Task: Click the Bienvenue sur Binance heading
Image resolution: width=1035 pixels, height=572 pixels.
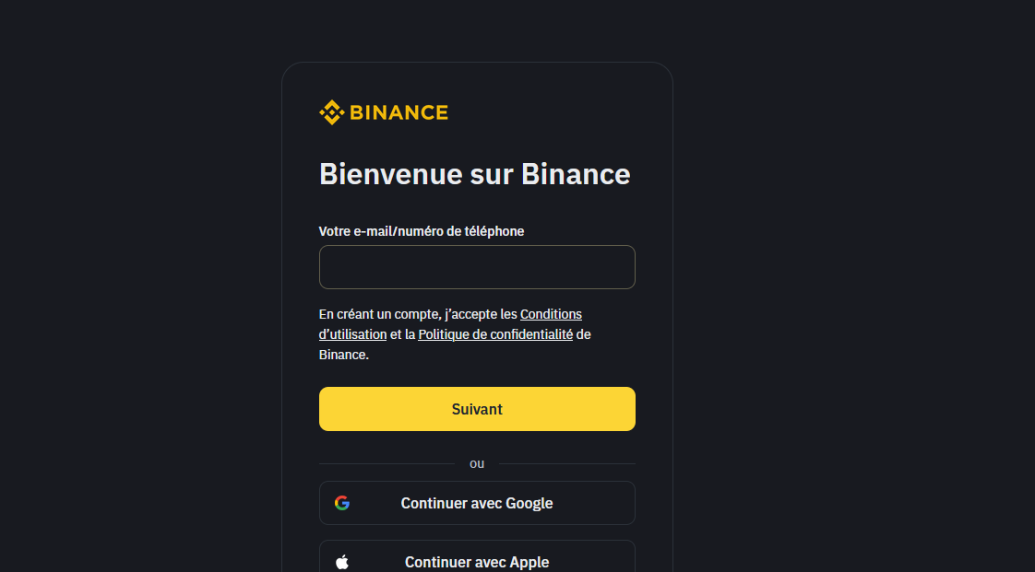Action: [474, 173]
